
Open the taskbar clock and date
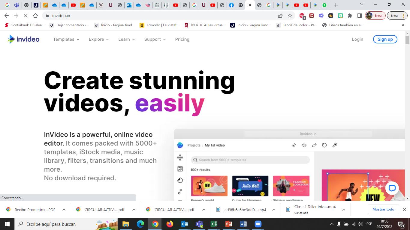pos(384,224)
